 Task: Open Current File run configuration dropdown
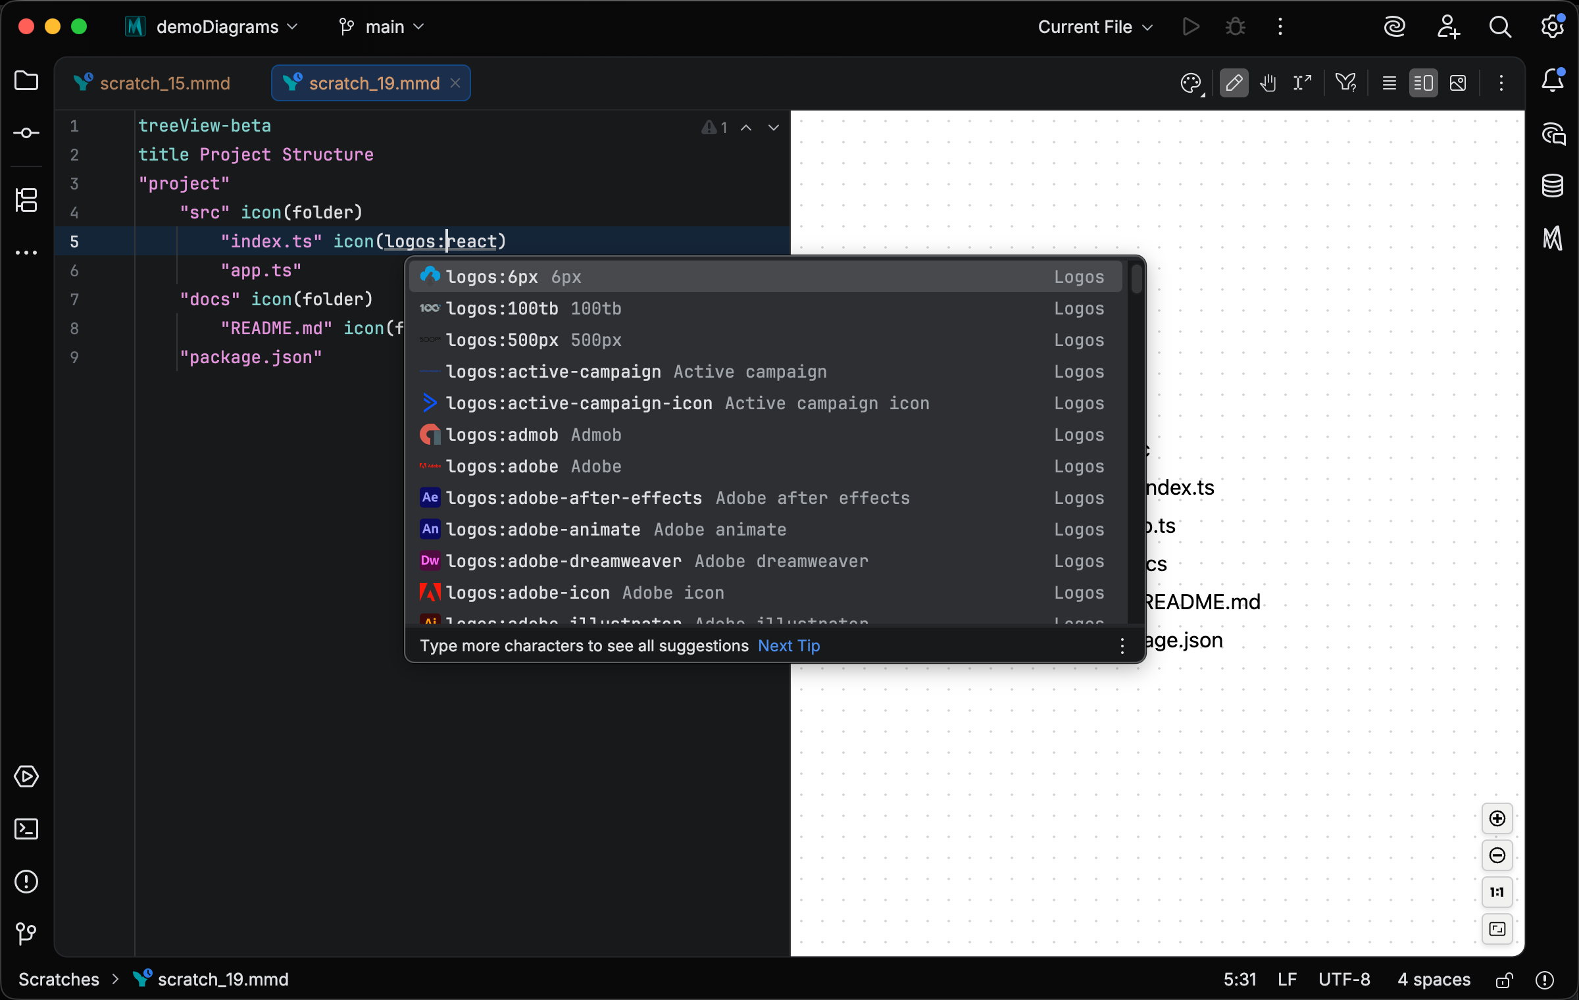(x=1095, y=27)
